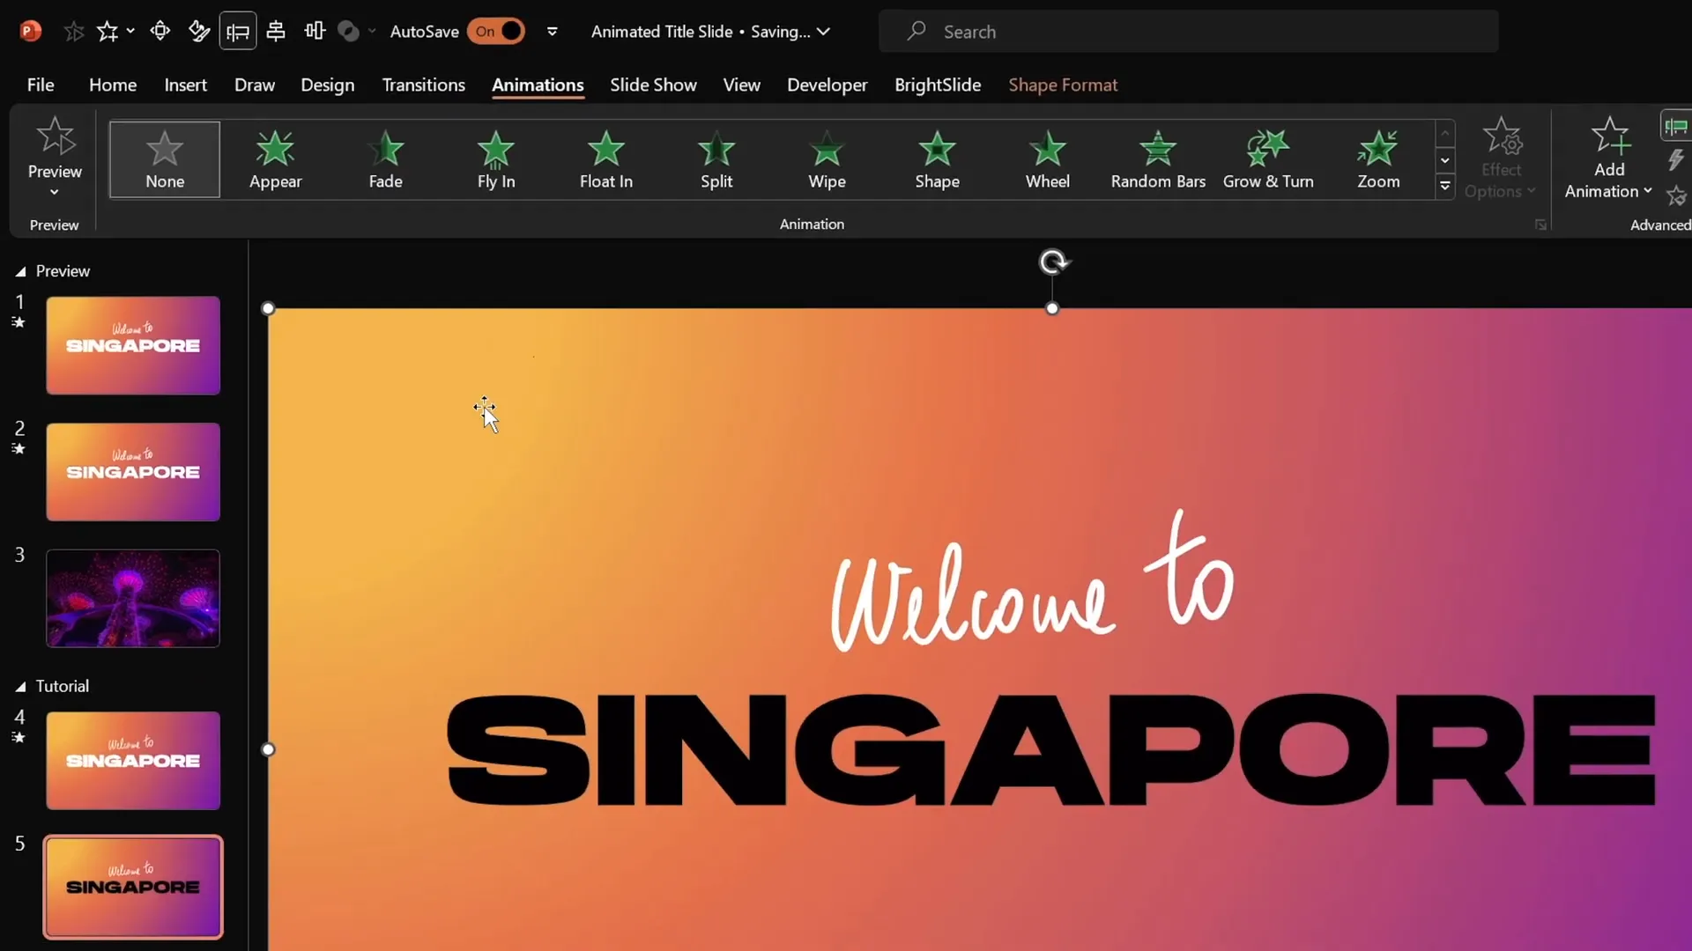Select slide 3 Gardens photo thumbnail
The width and height of the screenshot is (1692, 951).
(133, 599)
